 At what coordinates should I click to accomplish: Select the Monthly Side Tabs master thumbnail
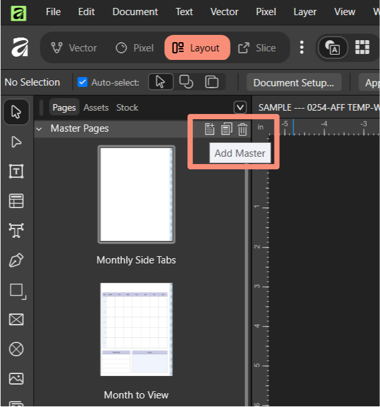[x=136, y=194]
